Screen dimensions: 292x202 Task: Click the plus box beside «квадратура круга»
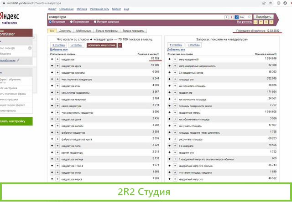(x=57, y=66)
